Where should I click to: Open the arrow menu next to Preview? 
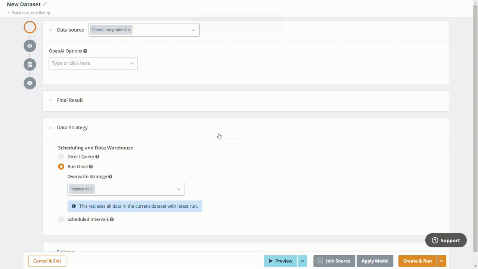tap(302, 261)
